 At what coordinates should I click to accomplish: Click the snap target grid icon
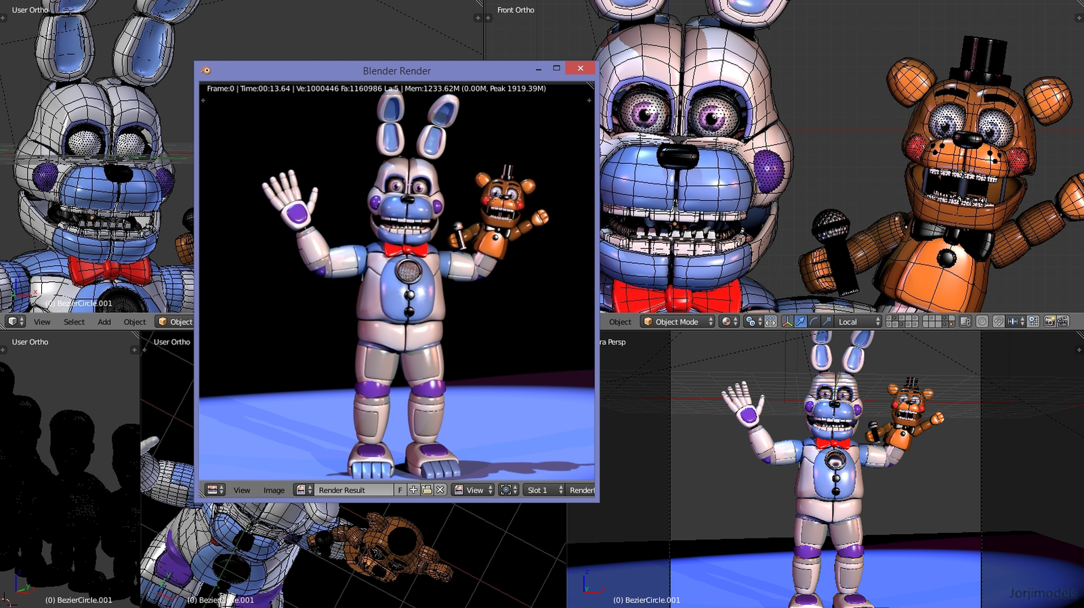pos(1034,322)
